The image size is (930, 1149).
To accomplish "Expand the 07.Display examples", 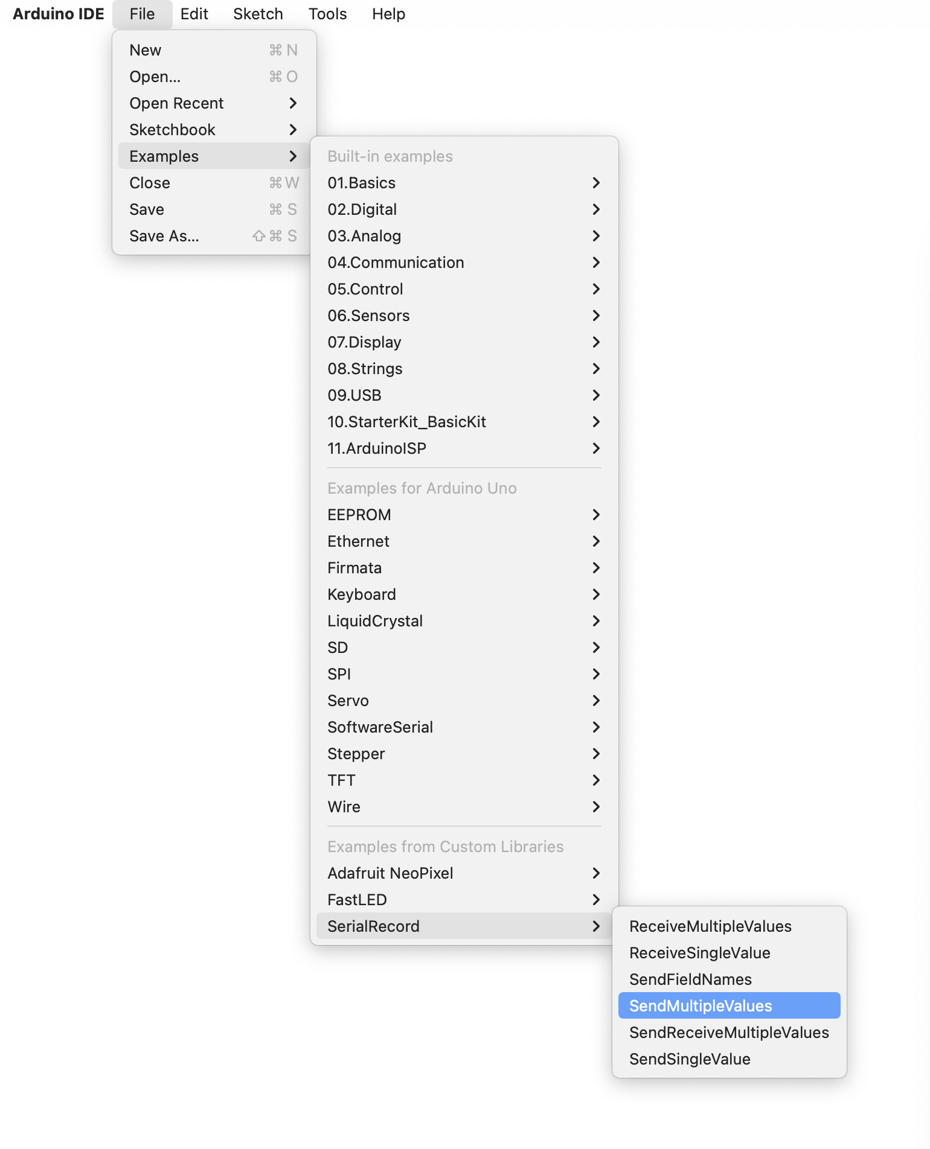I will coord(464,342).
